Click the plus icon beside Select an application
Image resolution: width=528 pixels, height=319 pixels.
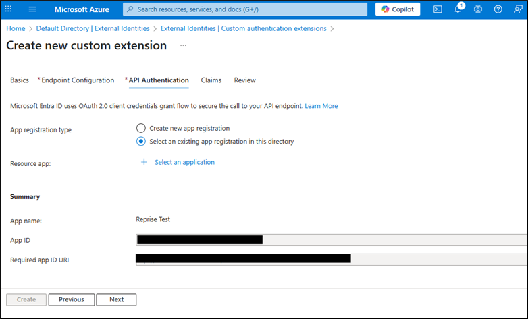pos(143,163)
